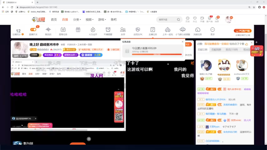Screen dimensions: 267x150
Task: Select 直播 in top navigation
Action: tap(65, 20)
